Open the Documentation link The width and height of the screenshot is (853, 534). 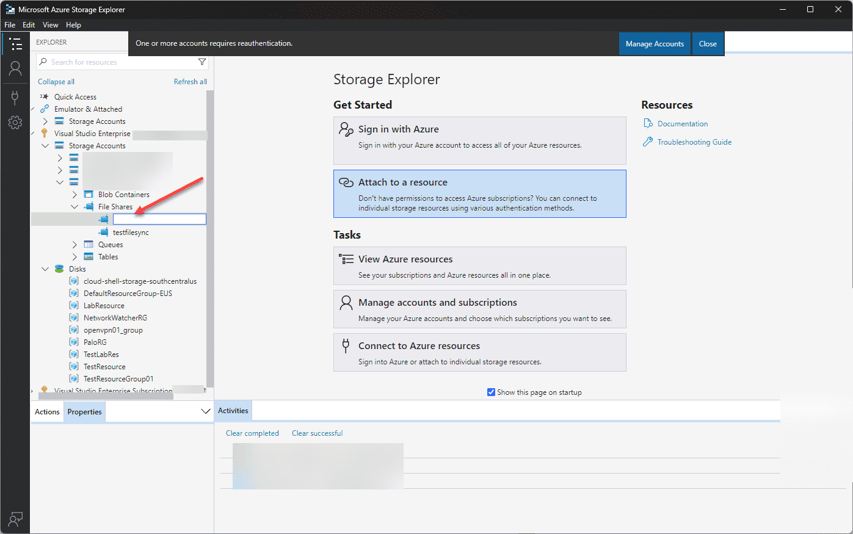point(683,123)
